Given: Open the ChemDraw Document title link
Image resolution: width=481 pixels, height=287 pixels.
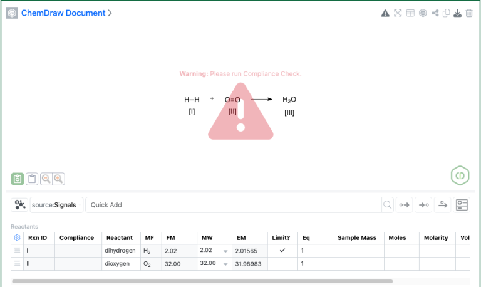Looking at the screenshot, I should (x=63, y=13).
